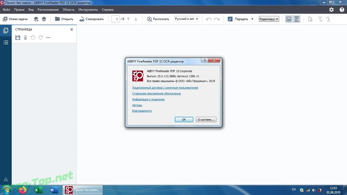The height and width of the screenshot is (195, 347).
Task: Click the warning triangle sidebar icon
Action: [6, 179]
